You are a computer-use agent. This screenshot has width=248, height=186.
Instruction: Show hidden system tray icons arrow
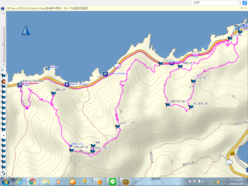coord(208,182)
